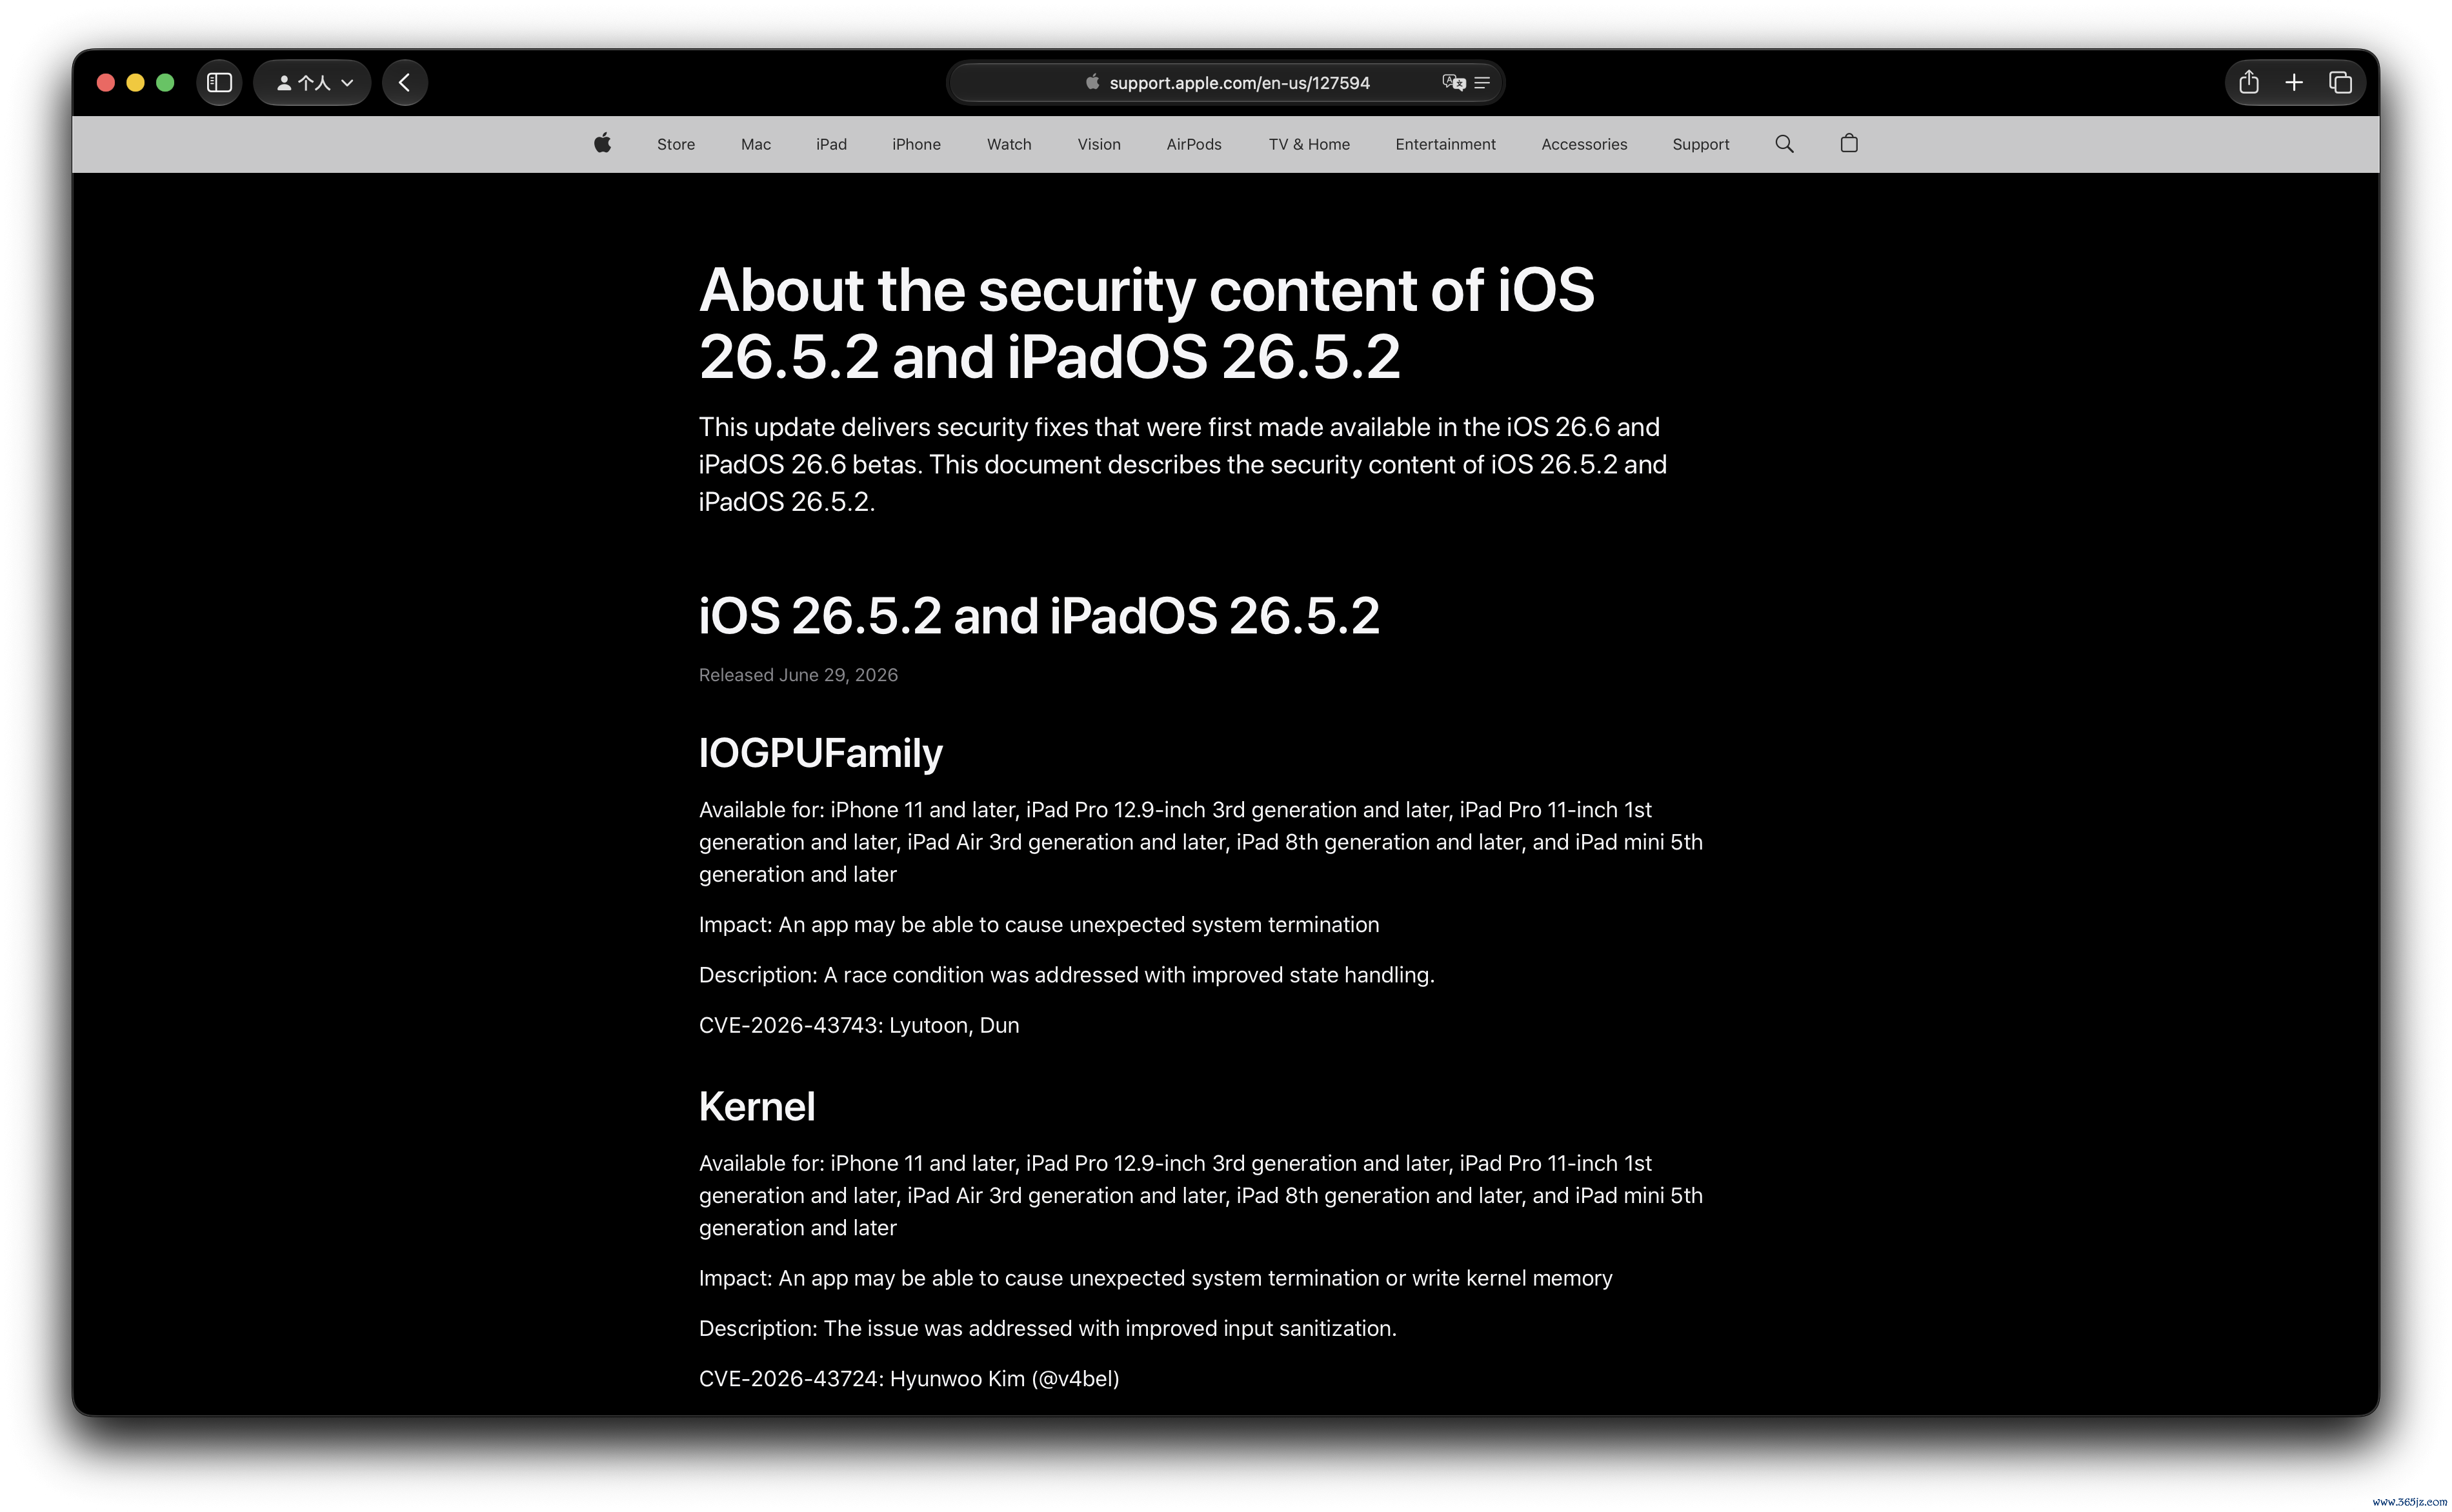Open the Share button

[x=2248, y=83]
